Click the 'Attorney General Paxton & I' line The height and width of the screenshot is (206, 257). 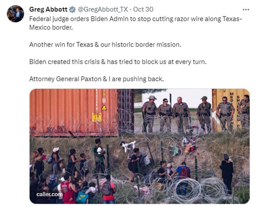pyautogui.click(x=97, y=79)
